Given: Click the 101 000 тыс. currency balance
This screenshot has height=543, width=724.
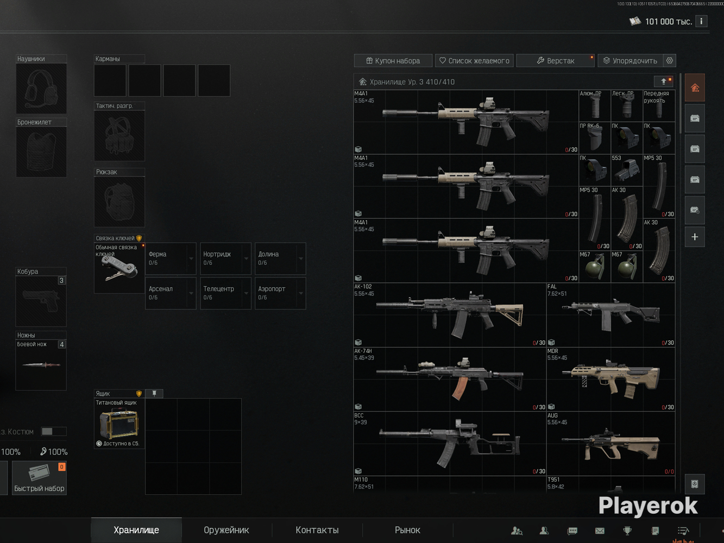Looking at the screenshot, I should pos(660,21).
